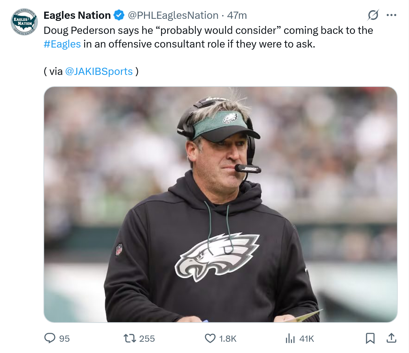Open the Eagles Nation profile avatar
The width and height of the screenshot is (409, 353).
24,22
